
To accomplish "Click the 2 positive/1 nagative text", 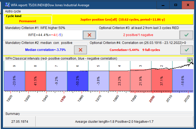I will point(138,35).
